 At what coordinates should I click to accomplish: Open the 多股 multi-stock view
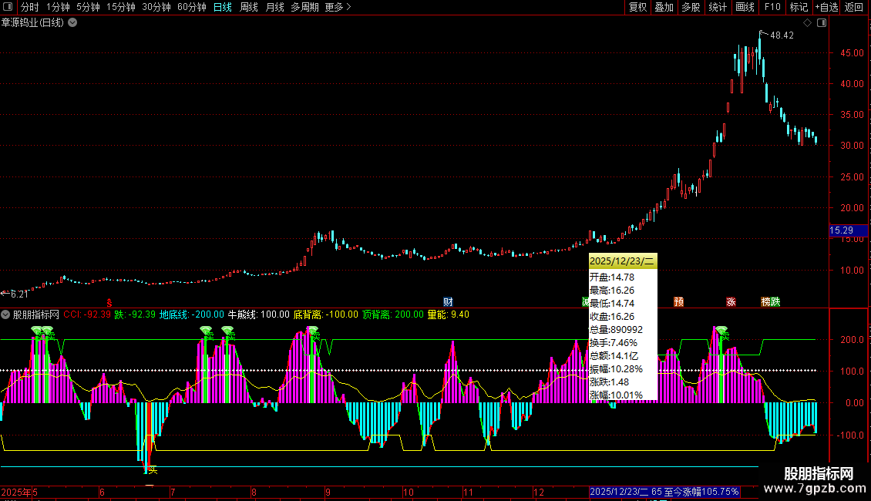pyautogui.click(x=691, y=7)
